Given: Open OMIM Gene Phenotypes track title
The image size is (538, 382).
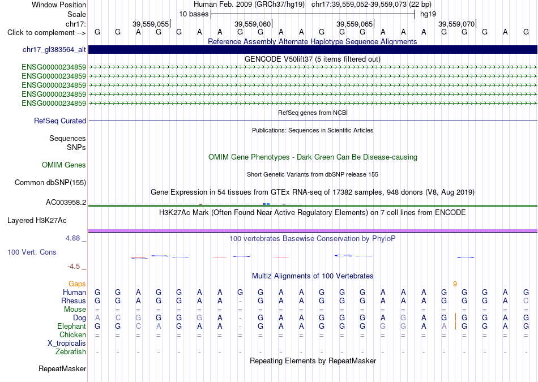Looking at the screenshot, I should point(313,157).
